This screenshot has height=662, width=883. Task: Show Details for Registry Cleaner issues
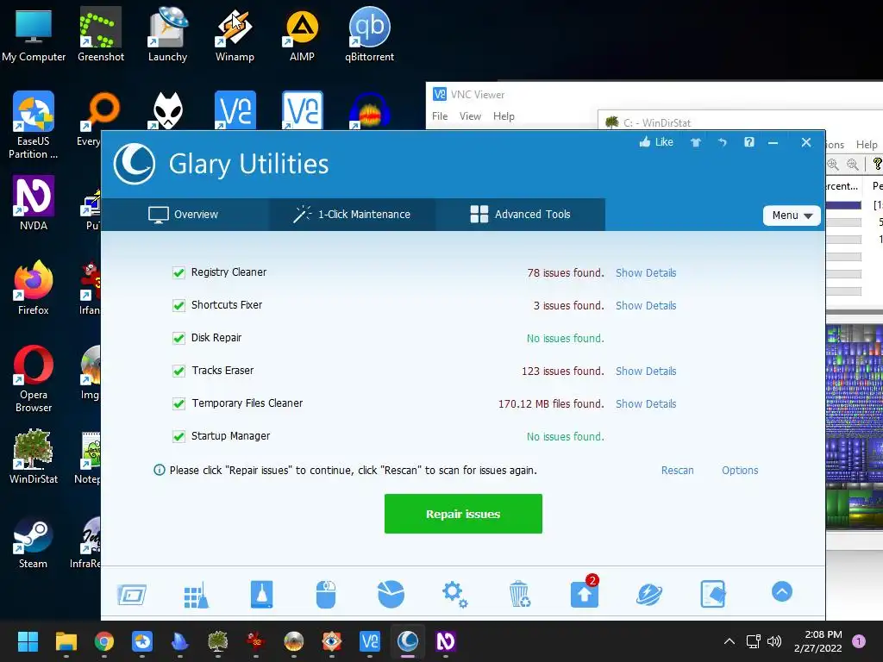tap(646, 273)
